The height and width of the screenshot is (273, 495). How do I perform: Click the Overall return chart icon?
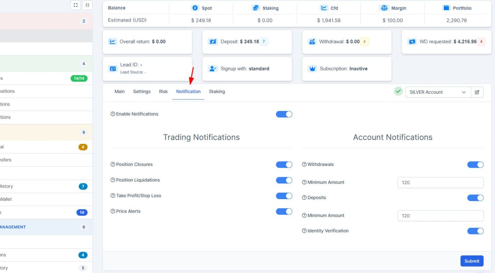point(113,41)
